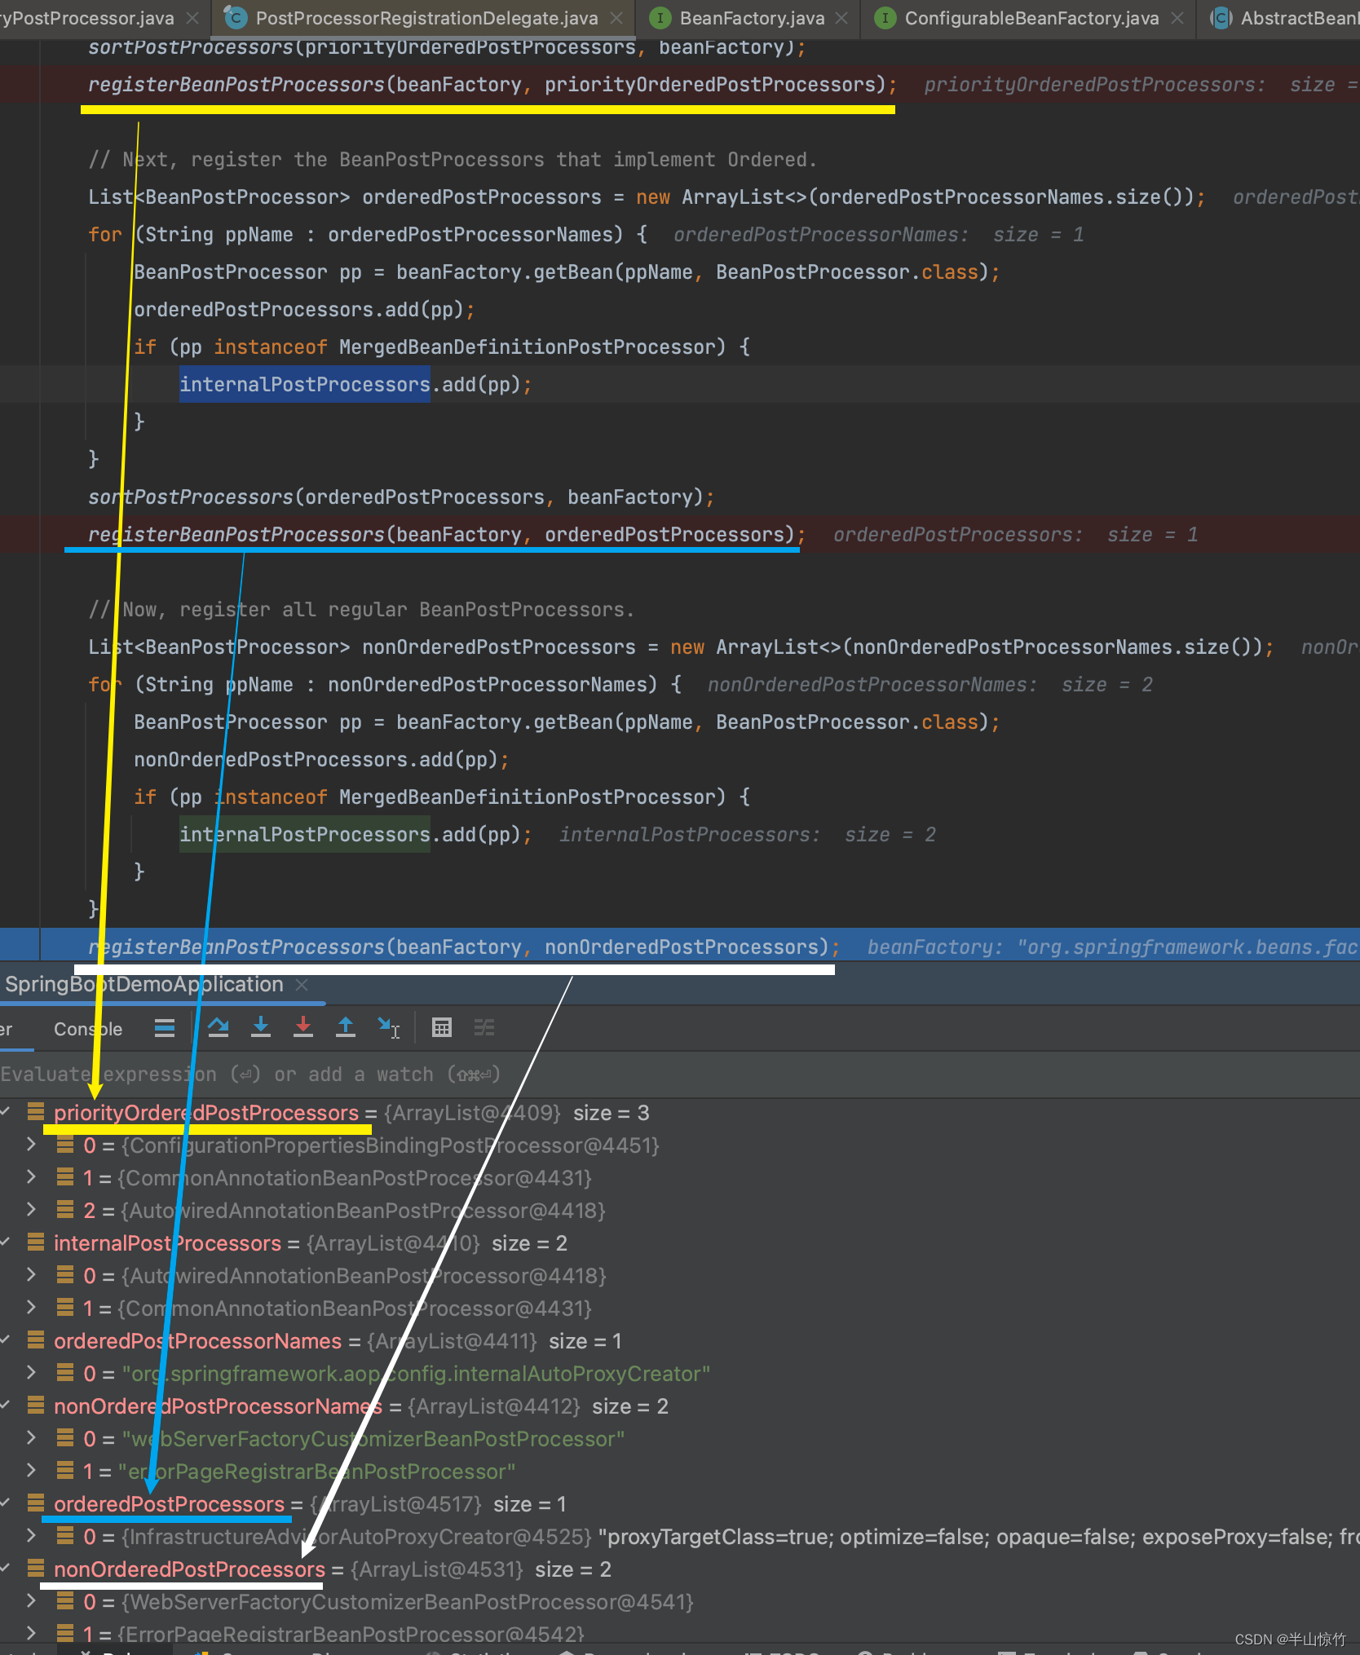Click the field icon beside InfrastructureAdvisorAutoProxyCreator@4525

point(65,1535)
